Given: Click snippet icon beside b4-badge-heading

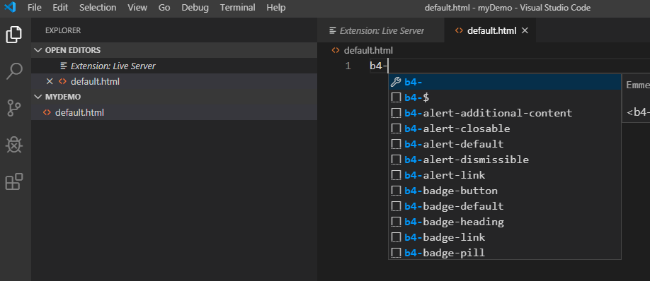Looking at the screenshot, I should click(397, 222).
